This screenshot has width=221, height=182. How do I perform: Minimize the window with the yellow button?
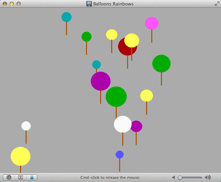click(12, 4)
